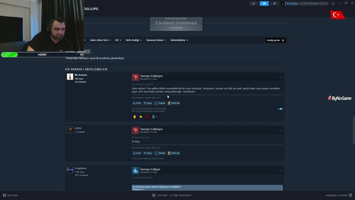Open İndirmeler downloads status
The width and height of the screenshot is (355, 200).
(174, 195)
